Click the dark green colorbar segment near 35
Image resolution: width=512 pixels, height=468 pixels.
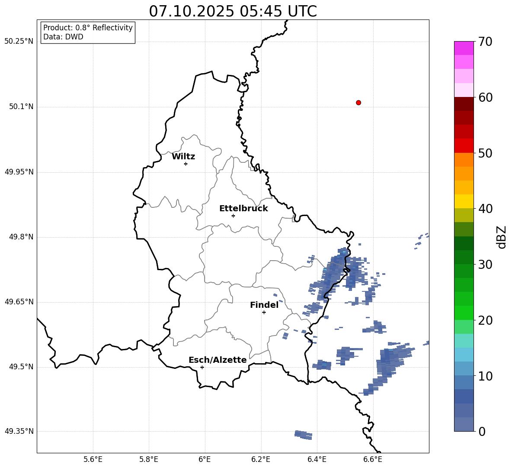pyautogui.click(x=464, y=243)
